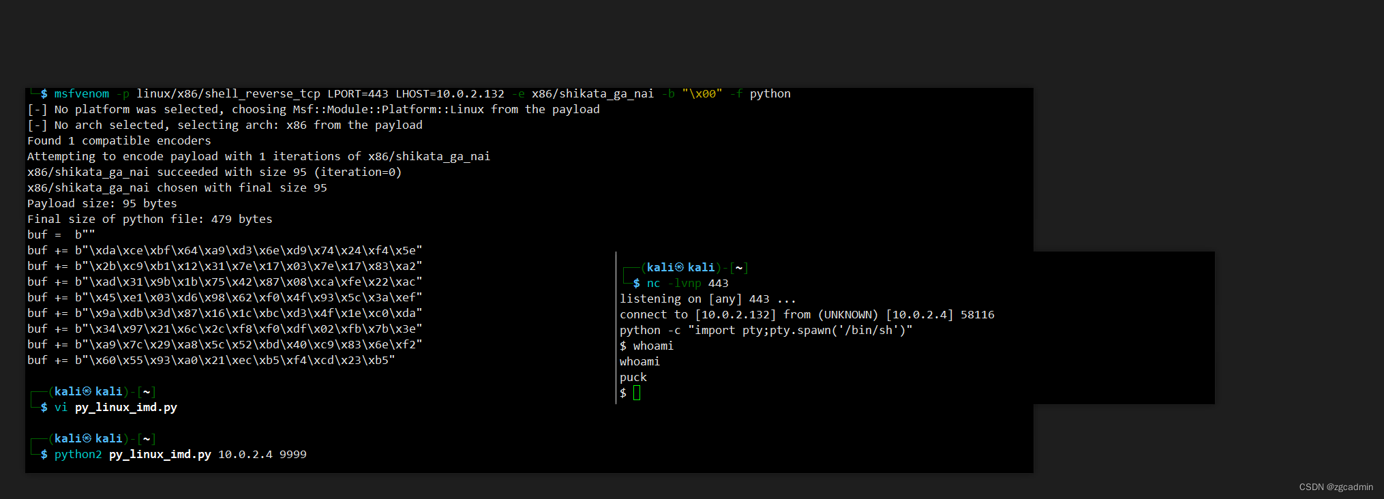Image resolution: width=1384 pixels, height=499 pixels.
Task: Click the 'No platform was selected' line
Action: pyautogui.click(x=314, y=110)
